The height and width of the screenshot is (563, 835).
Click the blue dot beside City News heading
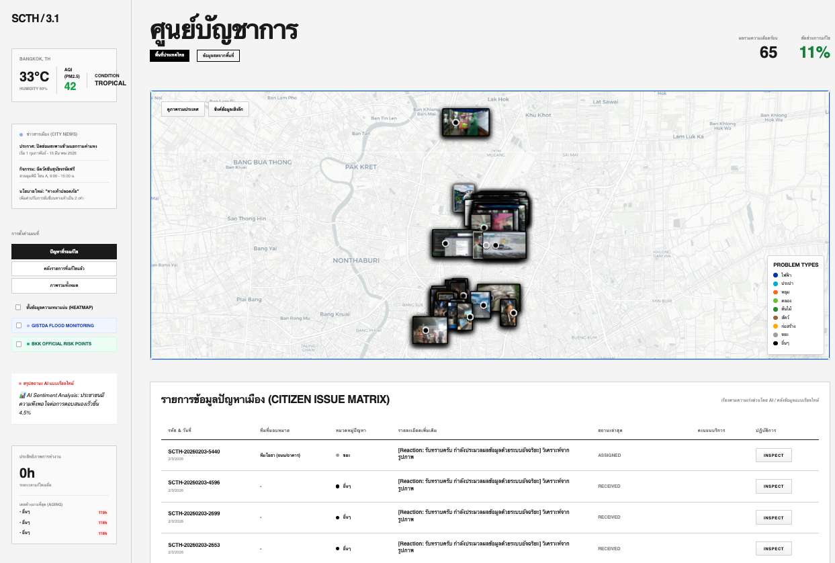[x=21, y=134]
